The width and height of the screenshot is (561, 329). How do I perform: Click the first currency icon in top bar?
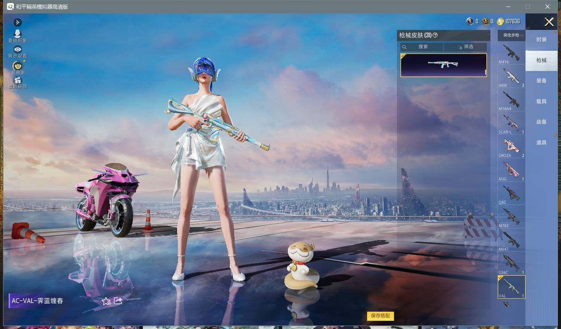point(470,21)
